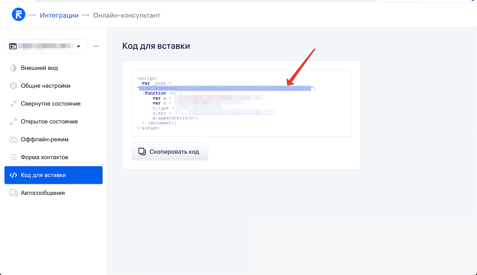Select the code brackets icon on Код для вставки

13,175
